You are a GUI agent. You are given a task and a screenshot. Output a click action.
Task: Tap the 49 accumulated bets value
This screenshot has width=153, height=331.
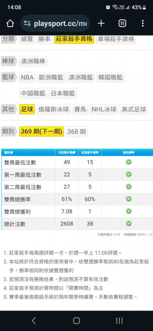(x=67, y=162)
